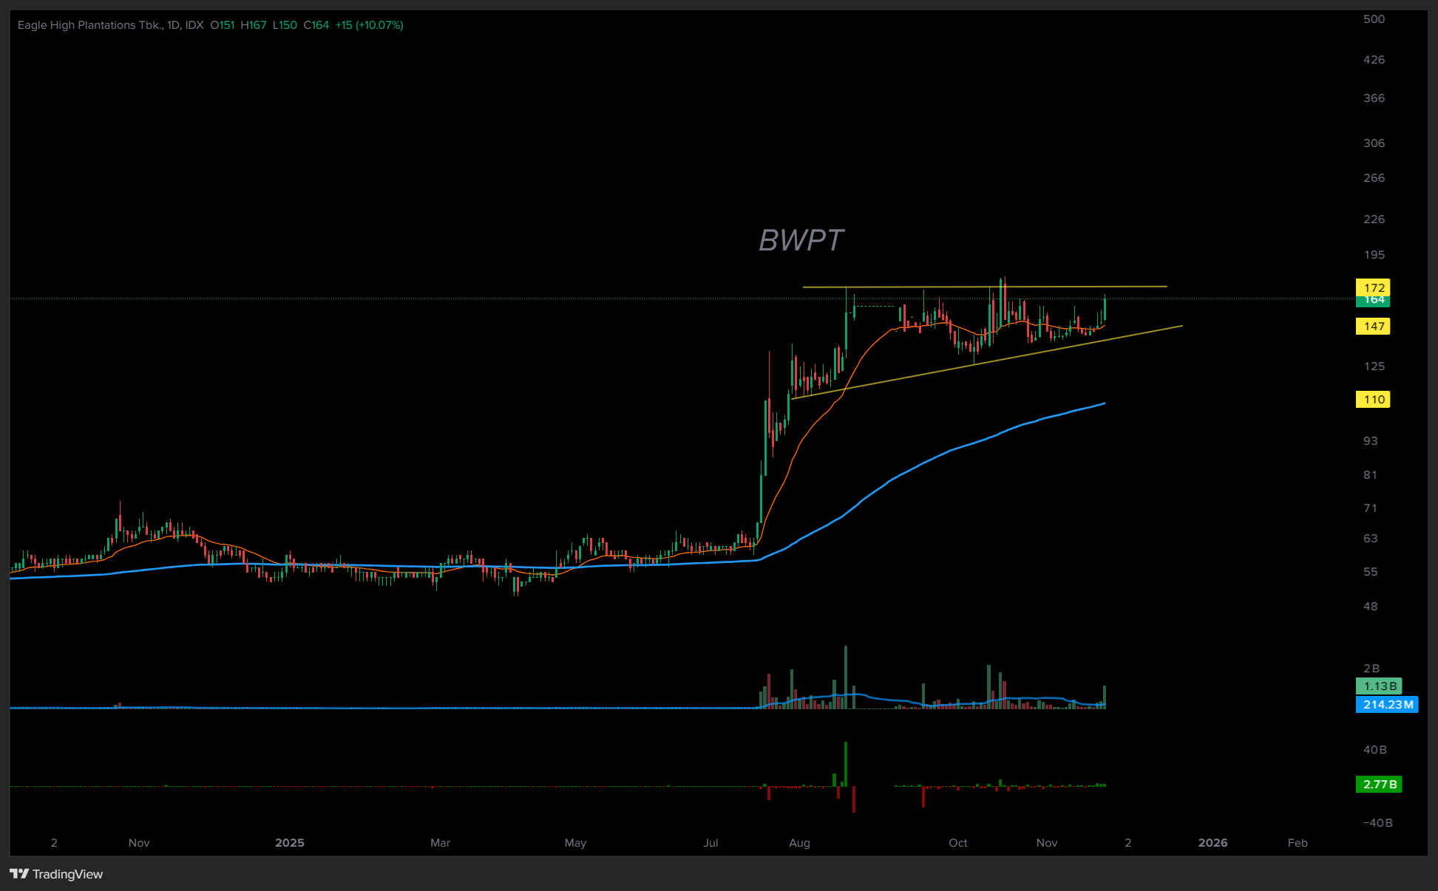Image resolution: width=1438 pixels, height=891 pixels.
Task: Click the yellow 110 price label
Action: point(1373,400)
